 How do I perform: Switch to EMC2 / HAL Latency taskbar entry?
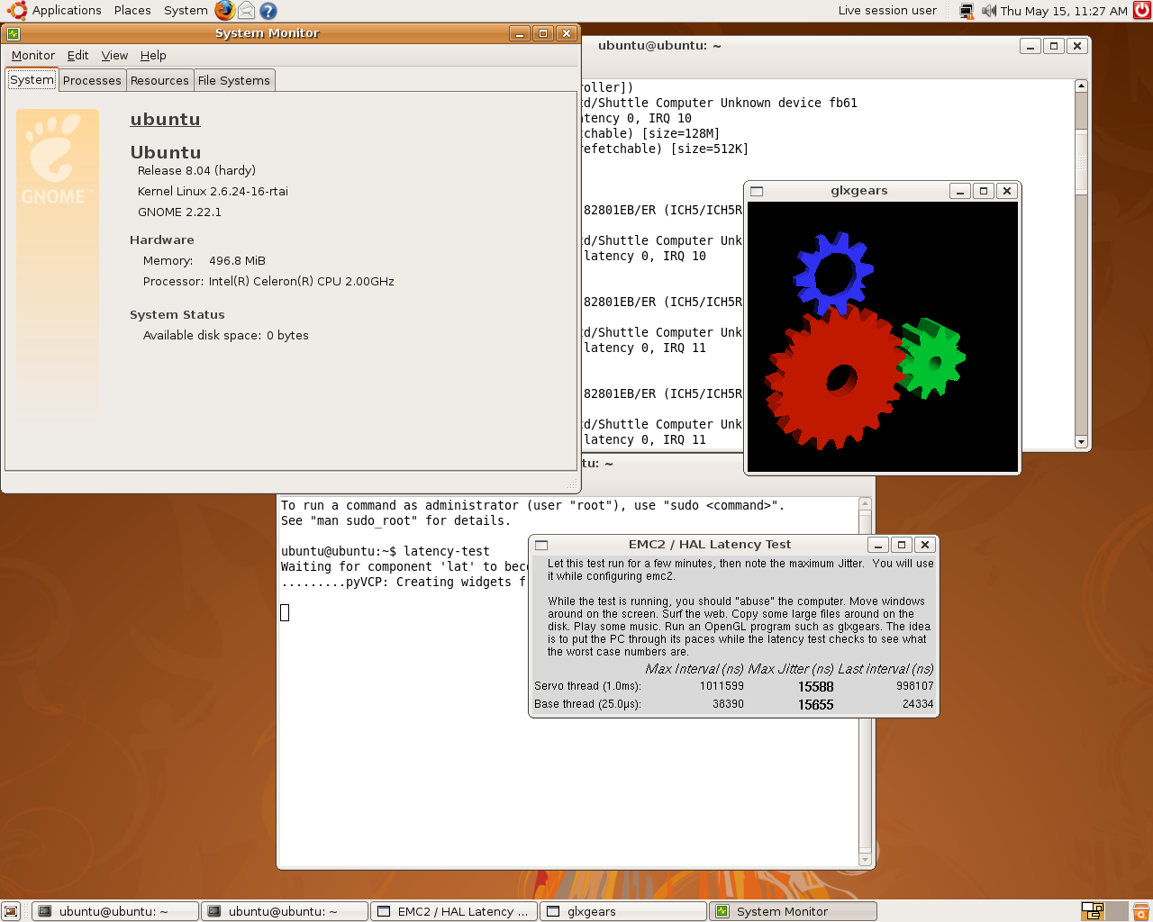454,911
